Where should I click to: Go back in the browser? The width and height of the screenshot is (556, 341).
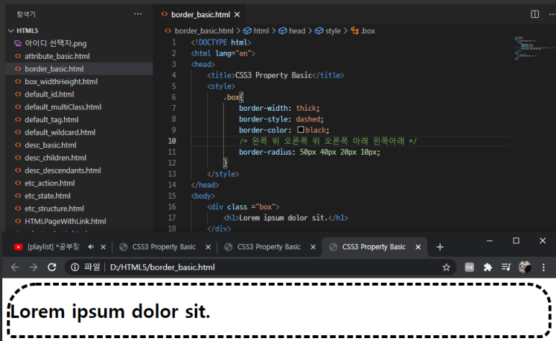click(x=15, y=267)
